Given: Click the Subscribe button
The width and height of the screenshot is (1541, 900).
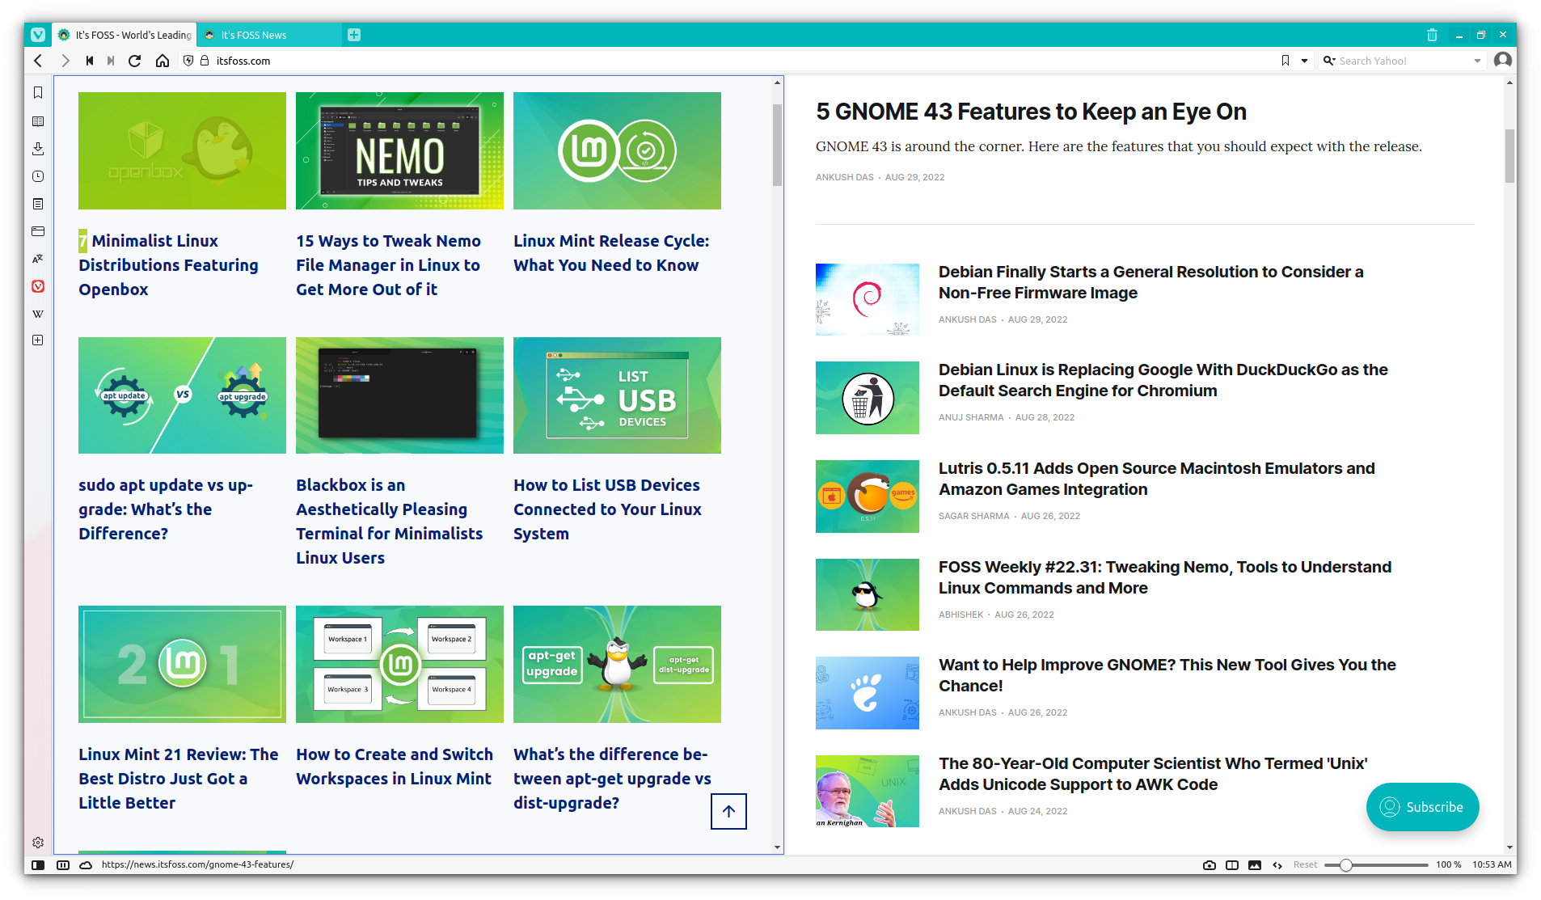Looking at the screenshot, I should [x=1422, y=807].
